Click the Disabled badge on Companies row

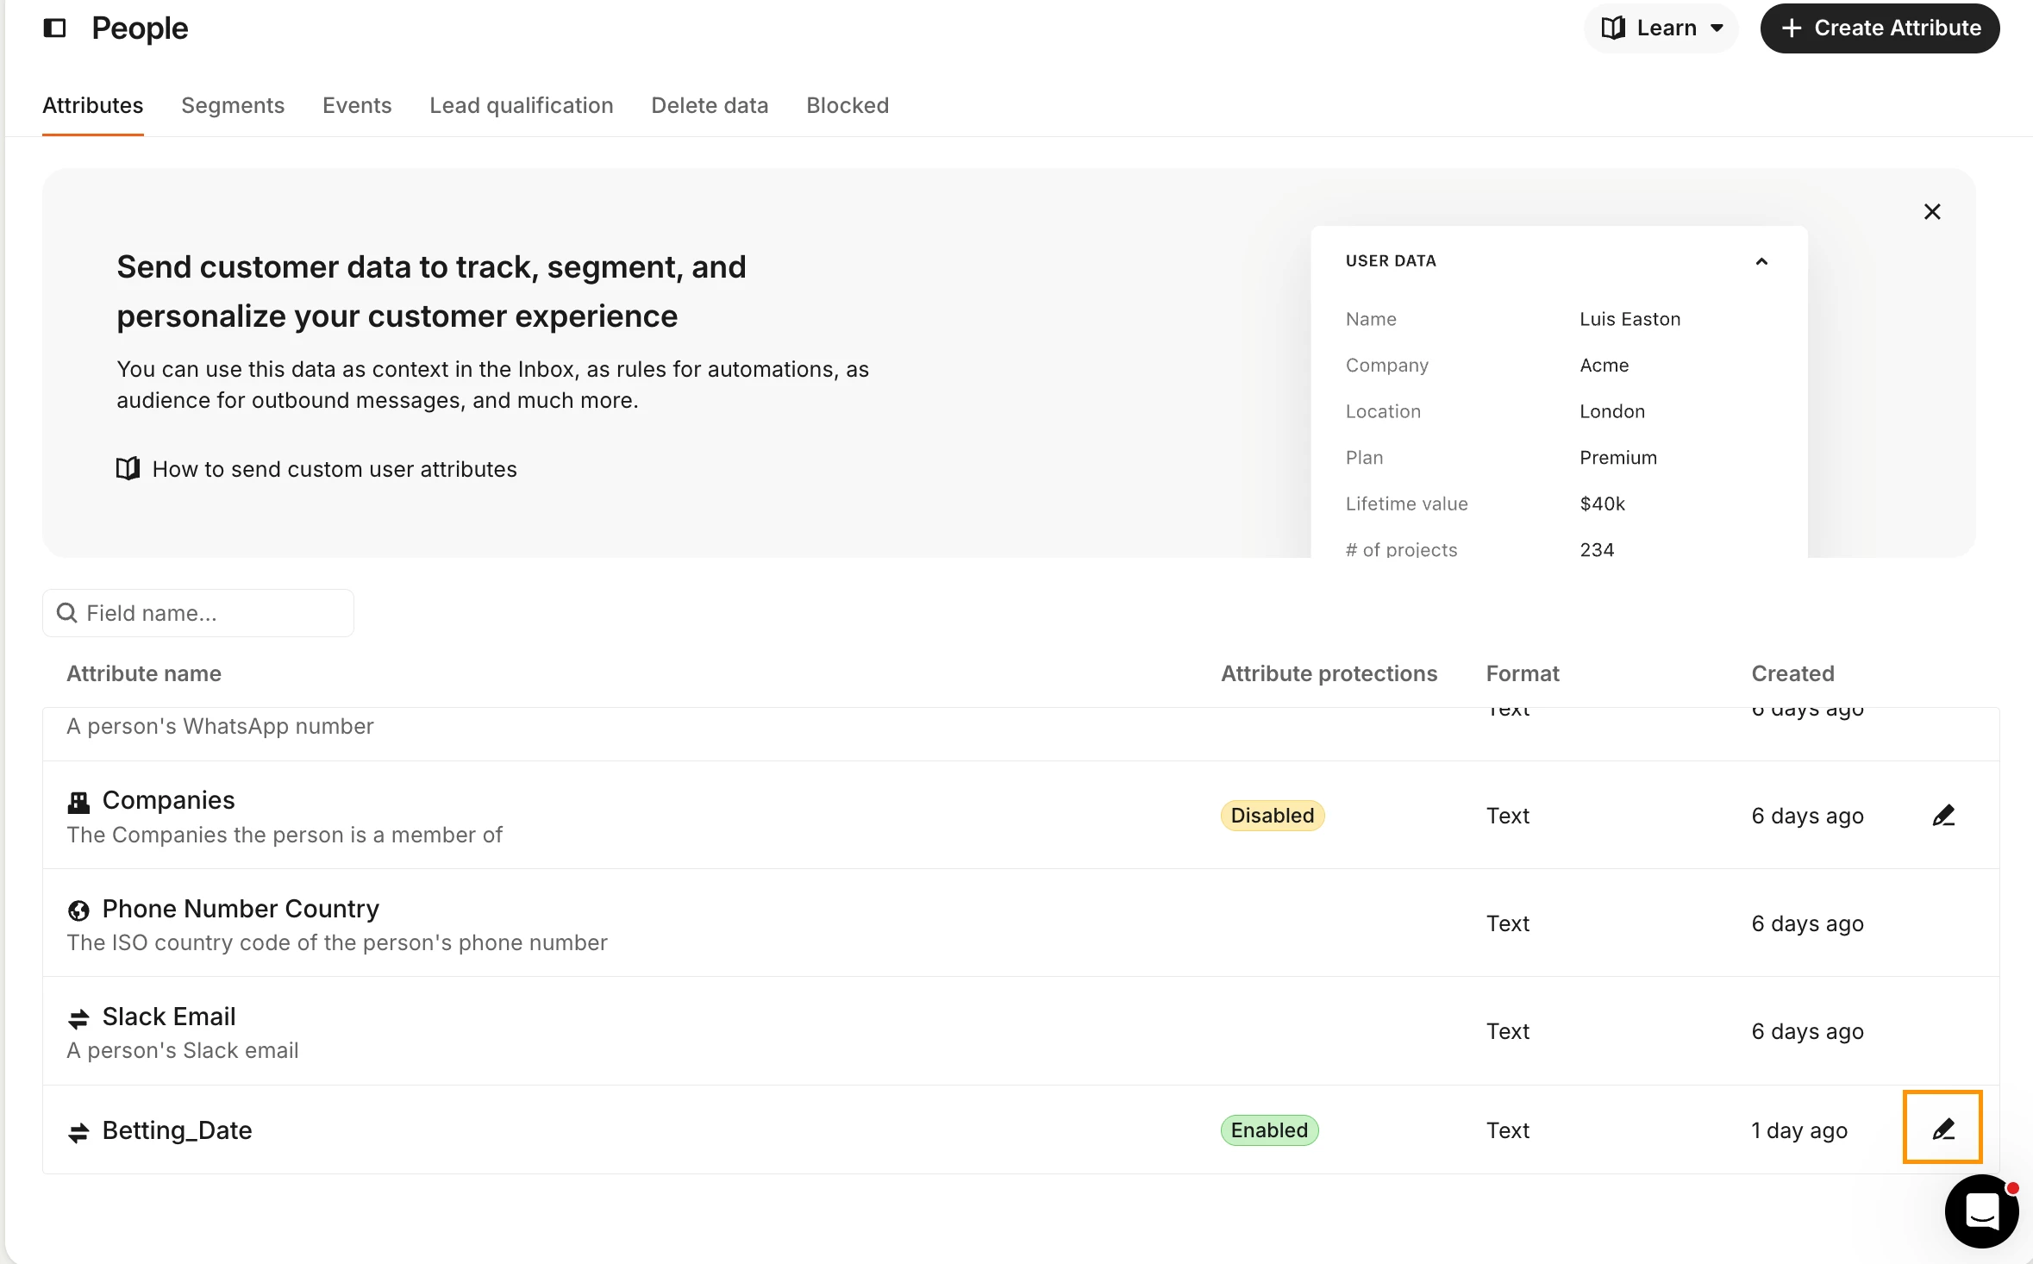1272,815
